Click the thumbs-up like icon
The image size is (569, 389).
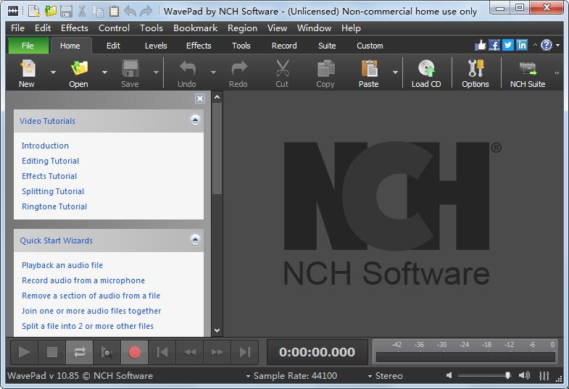coord(480,45)
